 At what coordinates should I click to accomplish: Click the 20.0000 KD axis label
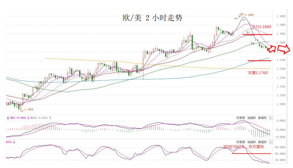tap(280, 160)
